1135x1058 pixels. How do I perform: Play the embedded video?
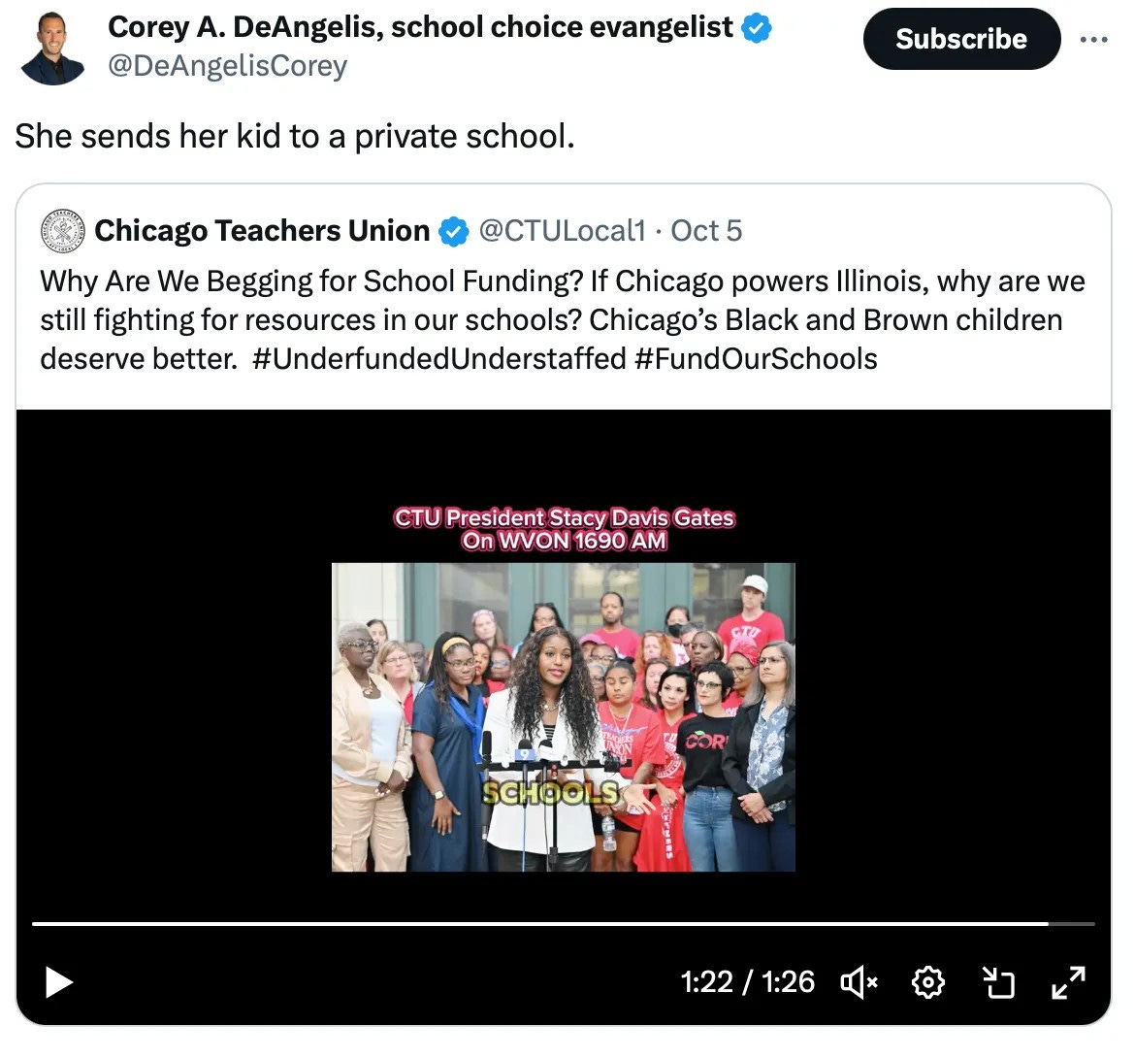pyautogui.click(x=58, y=982)
